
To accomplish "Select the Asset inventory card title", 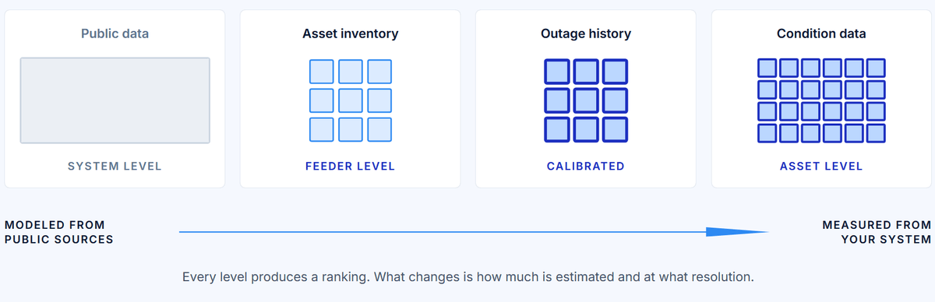I will [x=351, y=34].
